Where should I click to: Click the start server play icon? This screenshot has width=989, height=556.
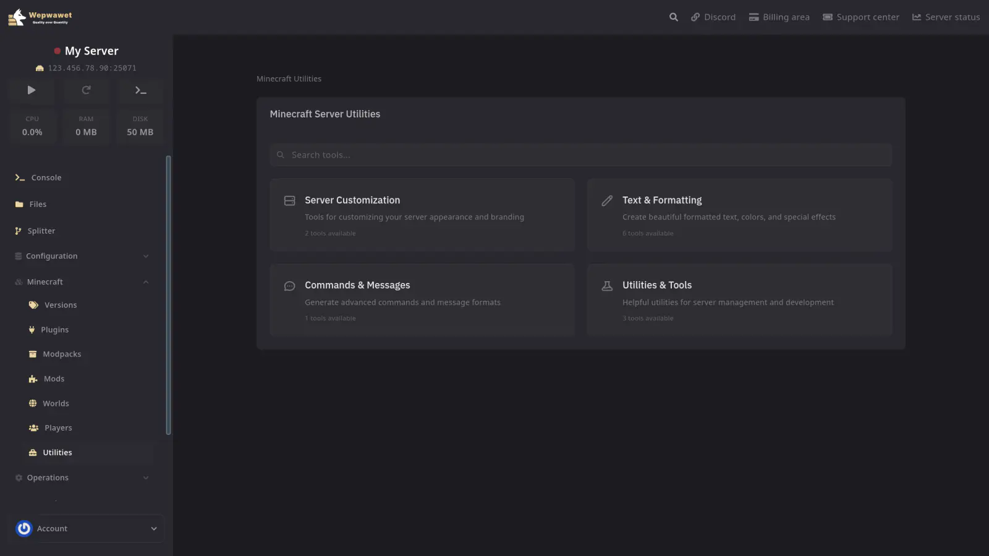(32, 90)
